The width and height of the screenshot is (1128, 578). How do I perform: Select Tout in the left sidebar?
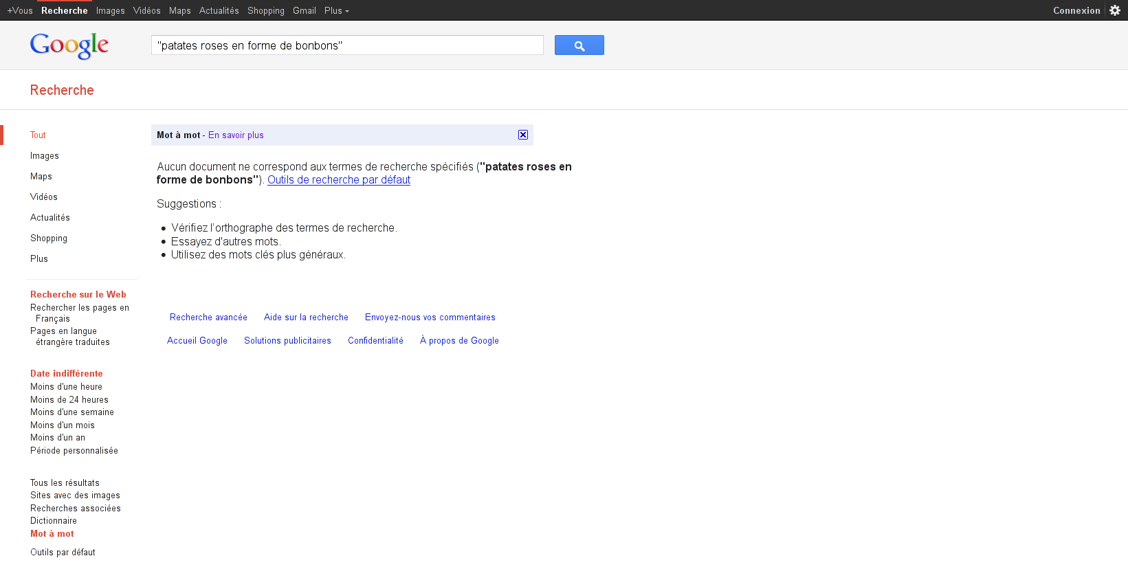point(38,135)
